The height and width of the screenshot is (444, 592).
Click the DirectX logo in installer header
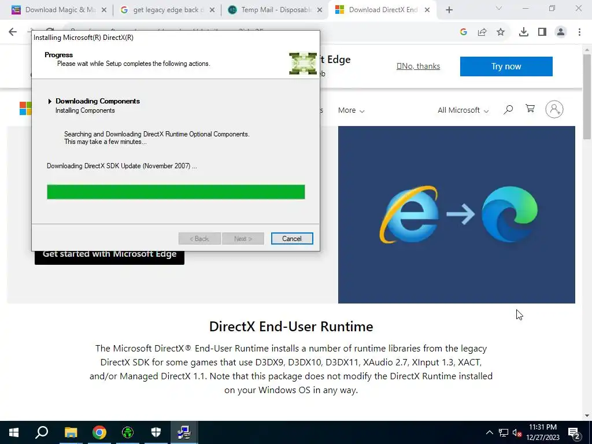303,64
